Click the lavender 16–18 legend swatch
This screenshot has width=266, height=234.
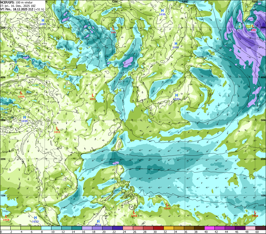87,228
